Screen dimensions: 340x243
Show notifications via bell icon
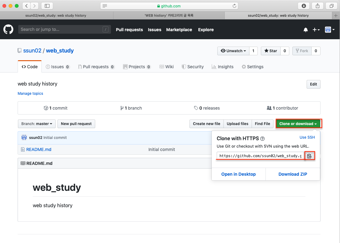tap(305, 30)
